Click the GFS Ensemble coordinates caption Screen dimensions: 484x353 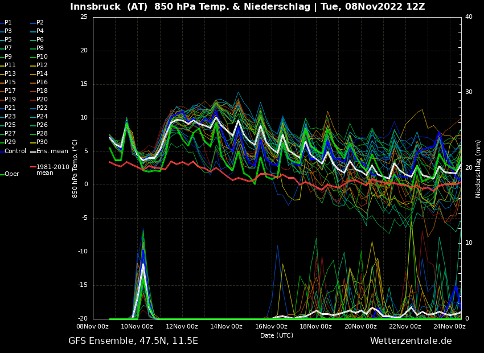[x=133, y=341]
